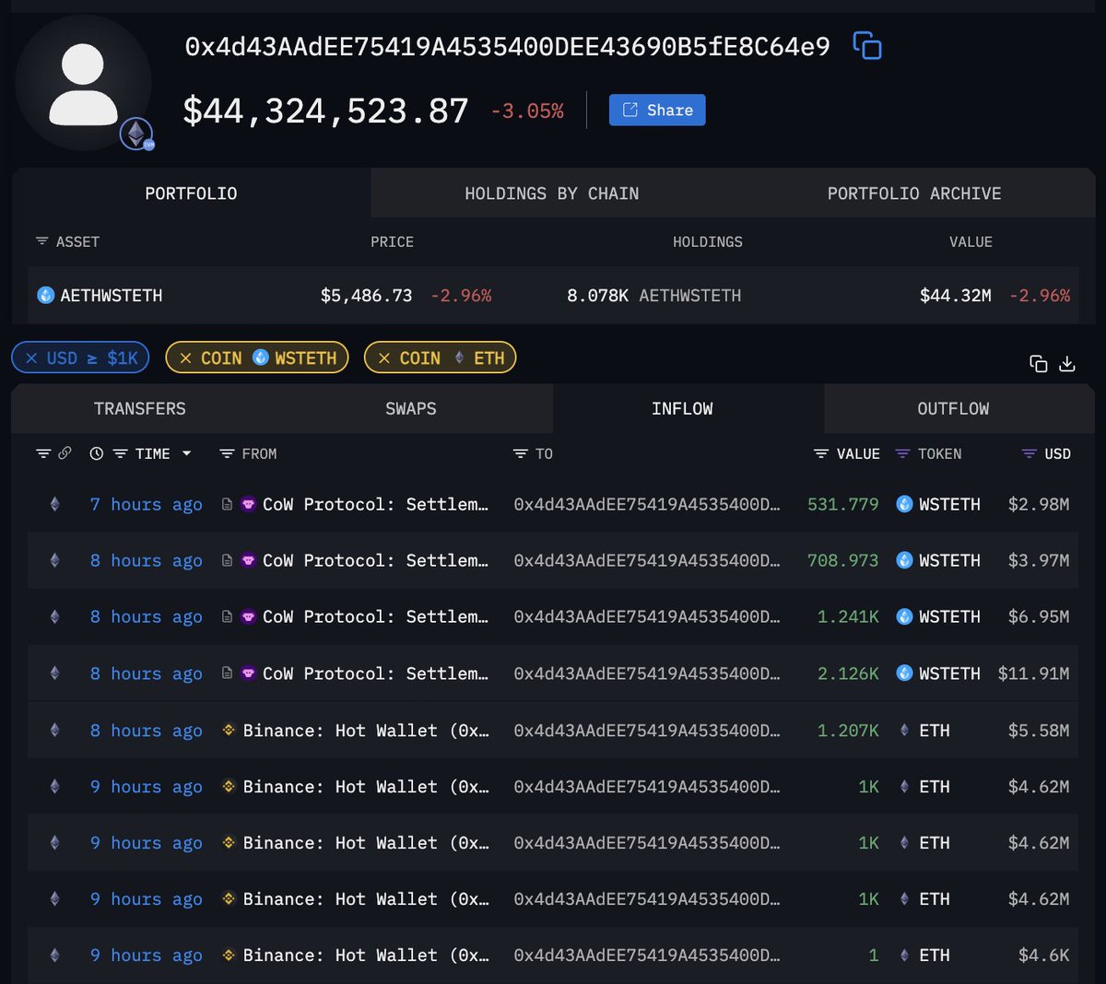Open the 7 hours ago transaction link
1106x984 pixels.
pyautogui.click(x=146, y=505)
